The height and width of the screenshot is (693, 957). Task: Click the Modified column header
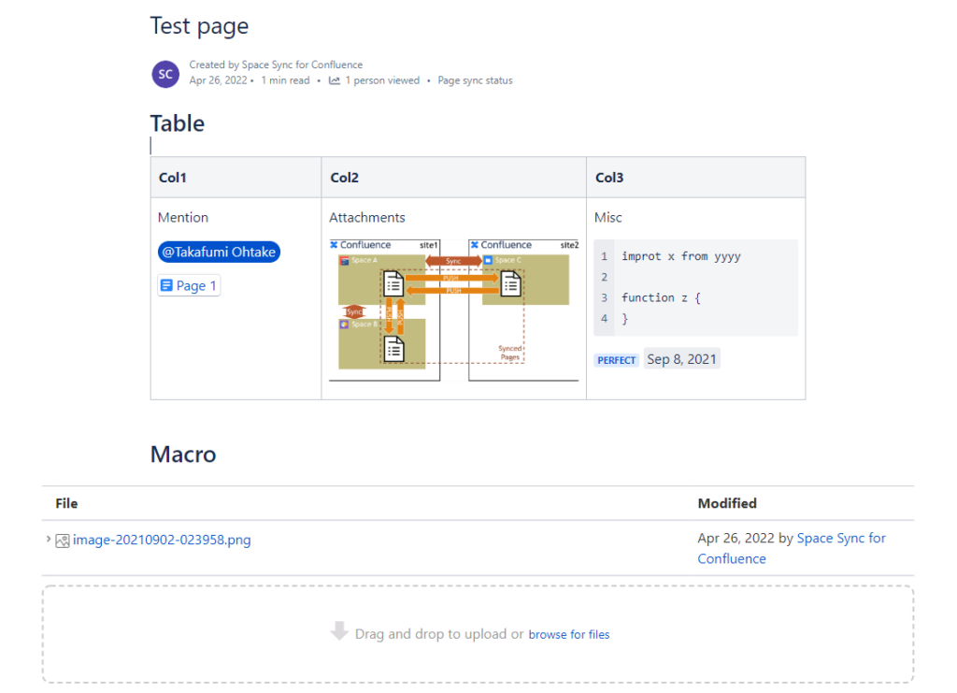coord(727,504)
